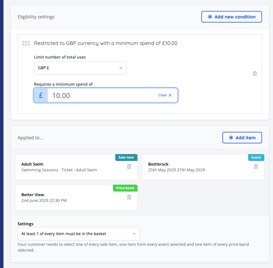Click the X icon next to Clear
The width and height of the screenshot is (273, 268).
[x=170, y=95]
